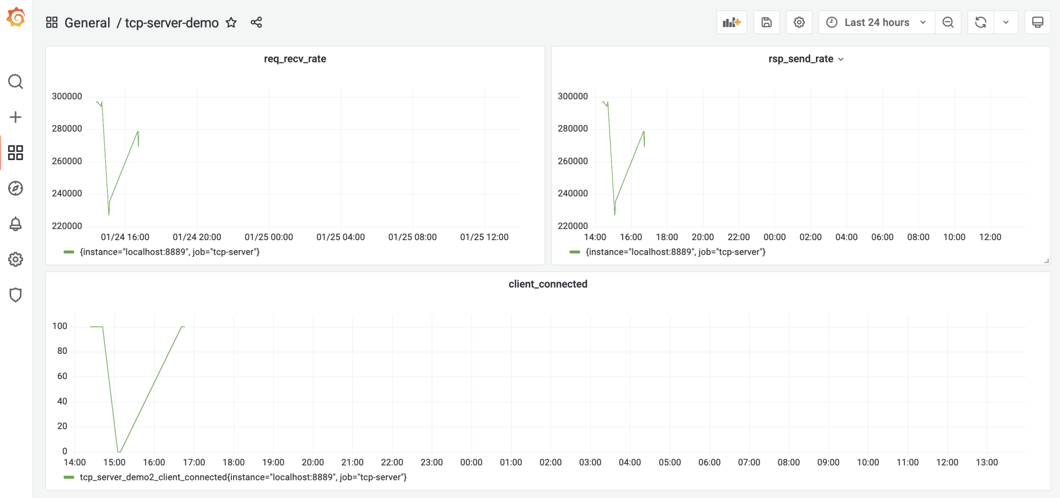The image size is (1060, 498).
Task: Click the Add panel button
Action: click(x=732, y=23)
